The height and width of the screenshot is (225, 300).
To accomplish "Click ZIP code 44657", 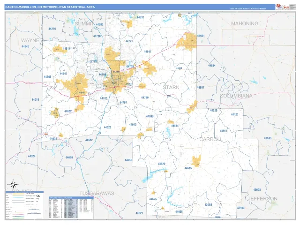I will tap(201, 88).
